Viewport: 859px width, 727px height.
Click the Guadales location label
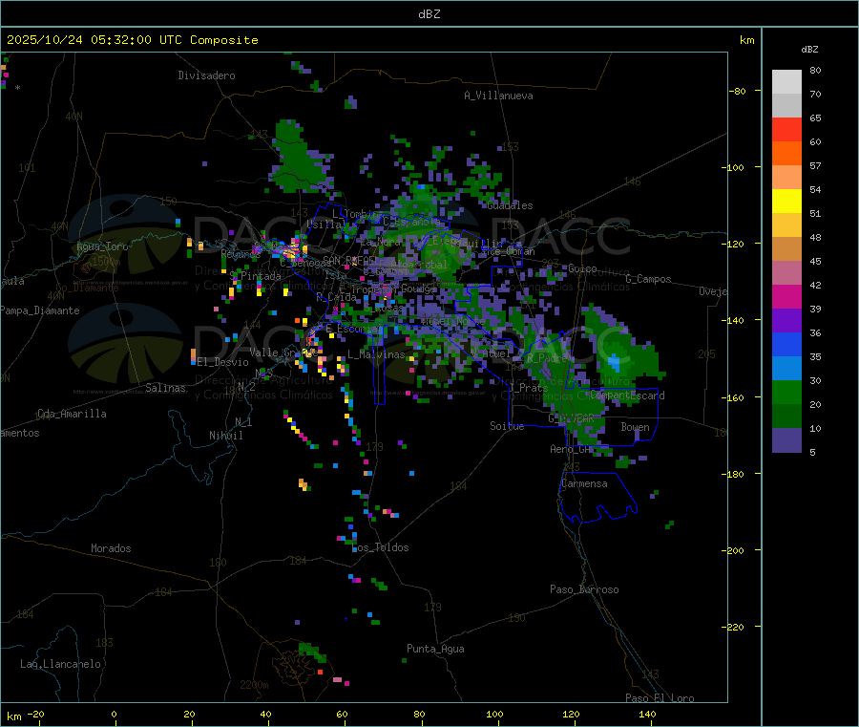point(510,205)
